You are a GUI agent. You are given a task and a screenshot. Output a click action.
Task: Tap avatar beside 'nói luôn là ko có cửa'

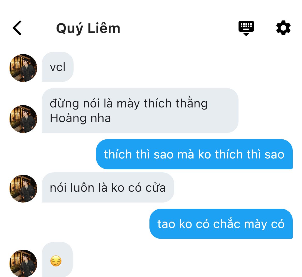point(23,189)
